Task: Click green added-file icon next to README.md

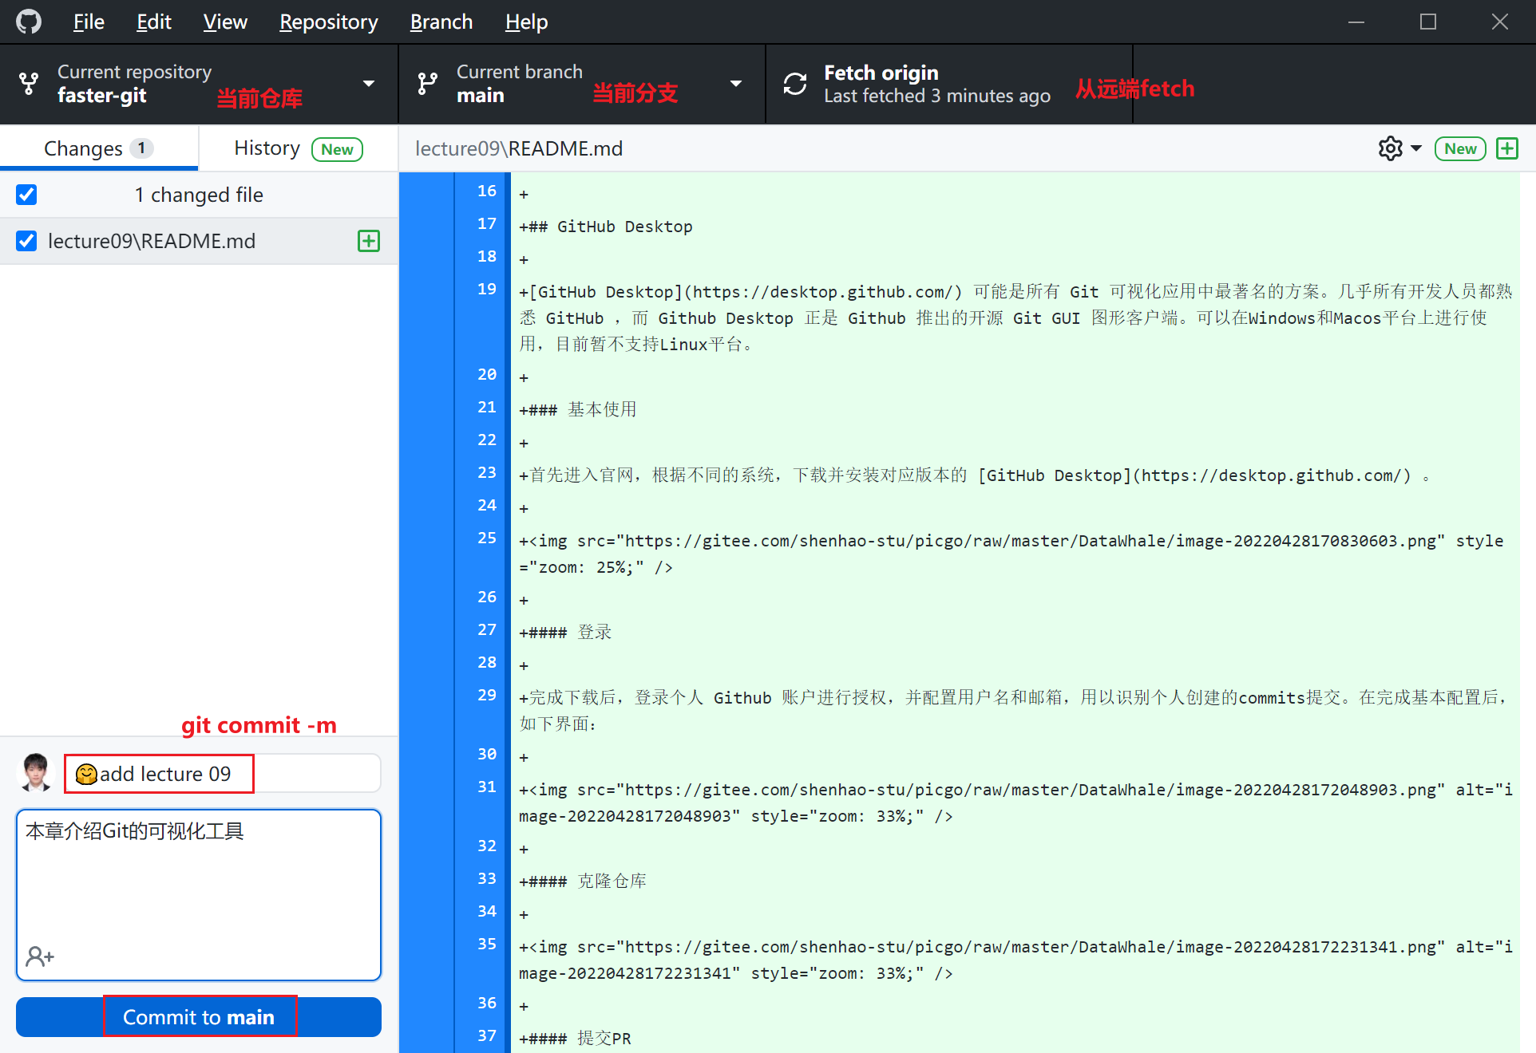Action: 369,241
